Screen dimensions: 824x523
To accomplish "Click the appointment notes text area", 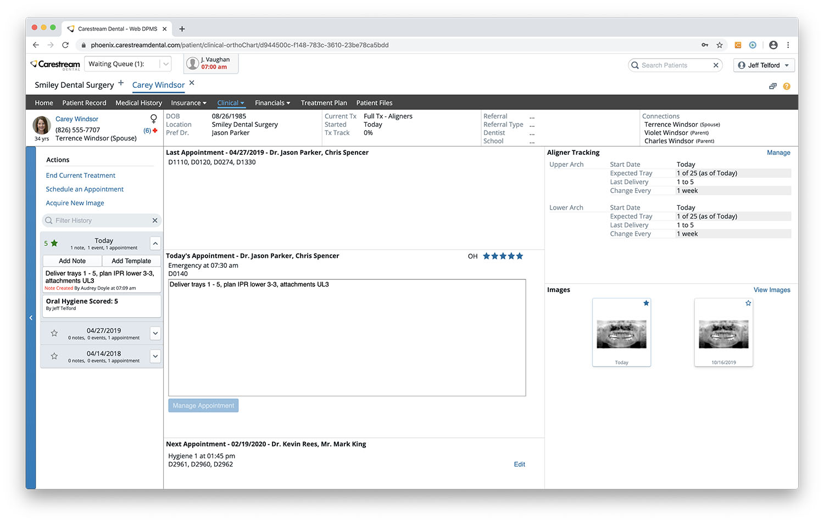I will 347,338.
